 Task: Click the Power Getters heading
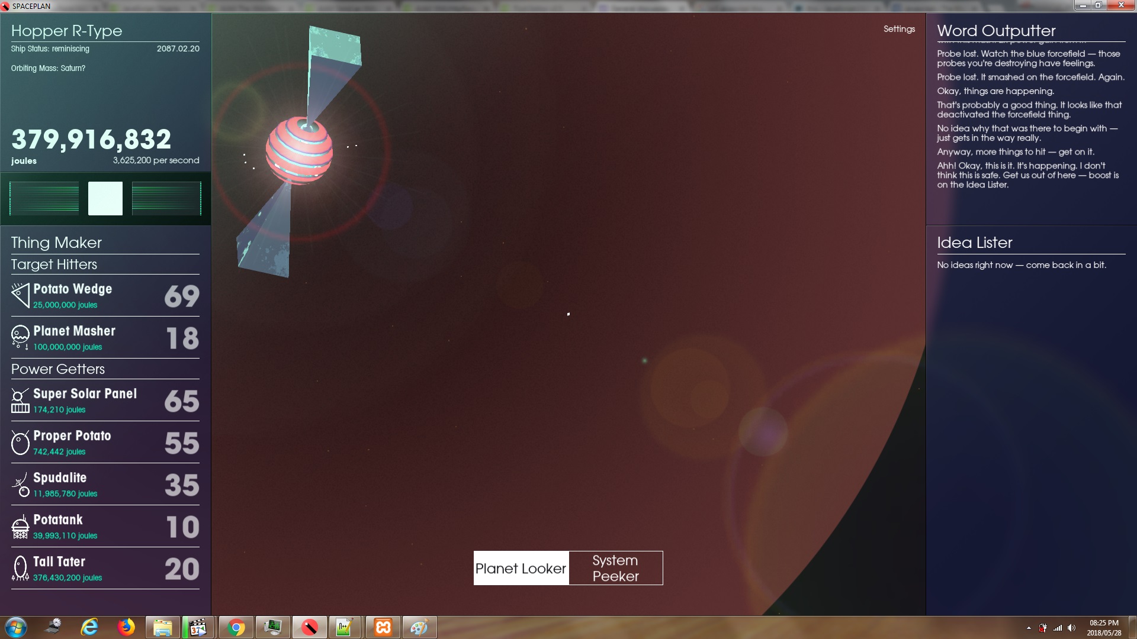point(58,369)
